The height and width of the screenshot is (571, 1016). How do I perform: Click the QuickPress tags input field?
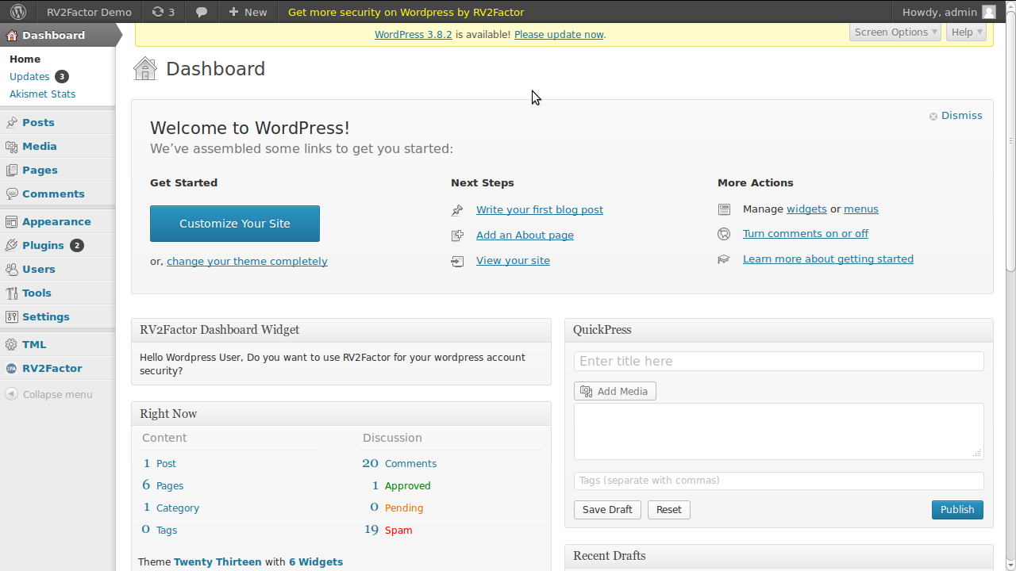[779, 481]
